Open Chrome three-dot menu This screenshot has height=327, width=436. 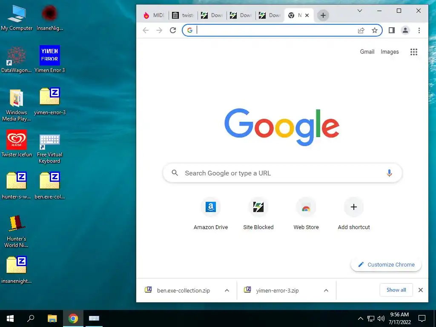[x=419, y=30]
